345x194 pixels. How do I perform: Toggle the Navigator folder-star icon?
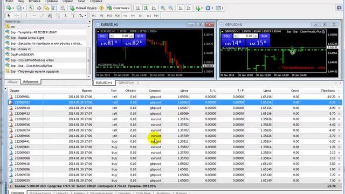coord(47,8)
